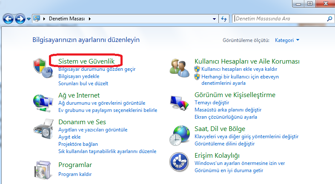335x184 pixels.
Task: Click the Programlar software box icon
Action: pos(43,170)
